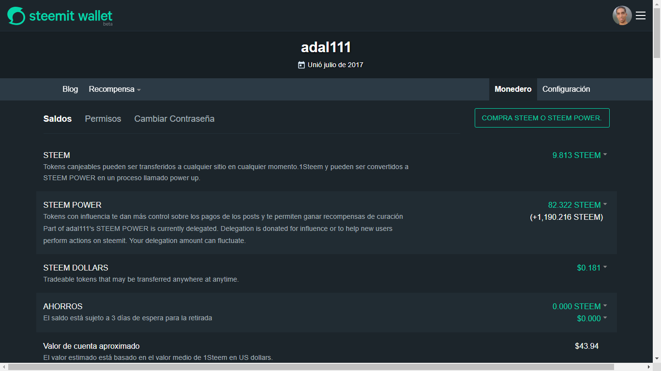The height and width of the screenshot is (371, 661).
Task: Click the horizontal scrollbar left arrow
Action: [4, 367]
